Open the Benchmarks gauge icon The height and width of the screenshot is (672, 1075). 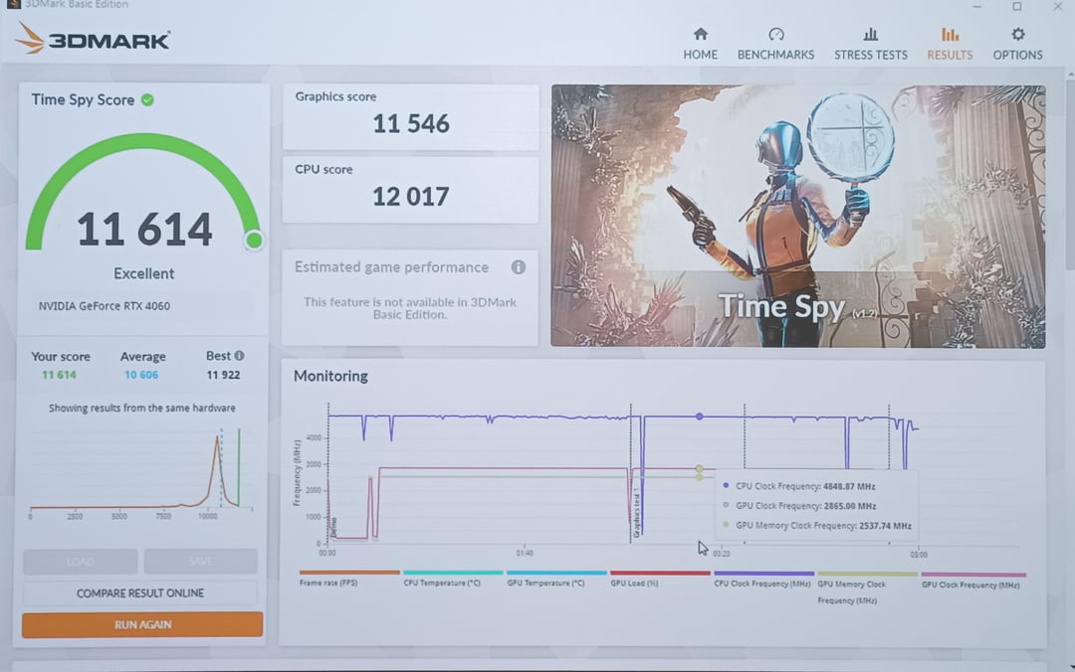pyautogui.click(x=776, y=34)
